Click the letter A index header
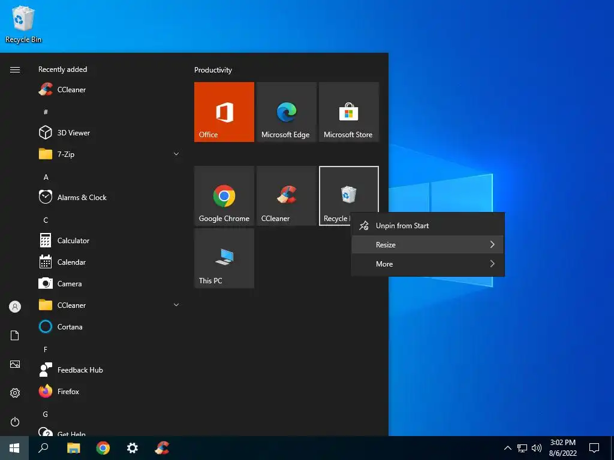 [46, 177]
